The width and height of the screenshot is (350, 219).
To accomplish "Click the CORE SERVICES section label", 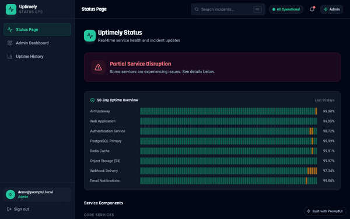I will point(99,215).
